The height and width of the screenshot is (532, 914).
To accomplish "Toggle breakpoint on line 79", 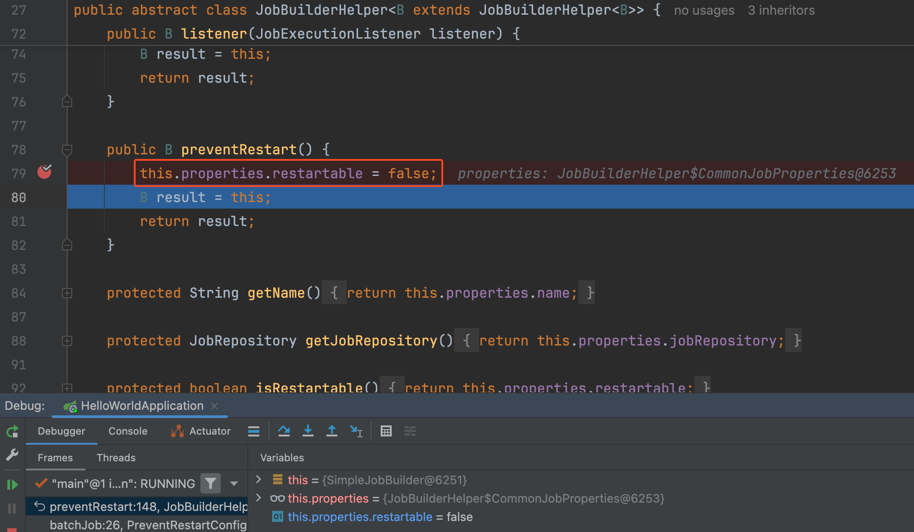I will (44, 172).
